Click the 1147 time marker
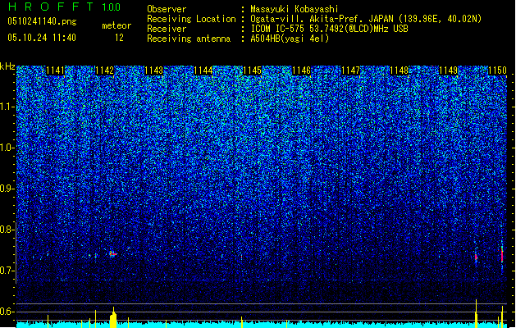Screen dimensions: 516x328 pyautogui.click(x=351, y=71)
